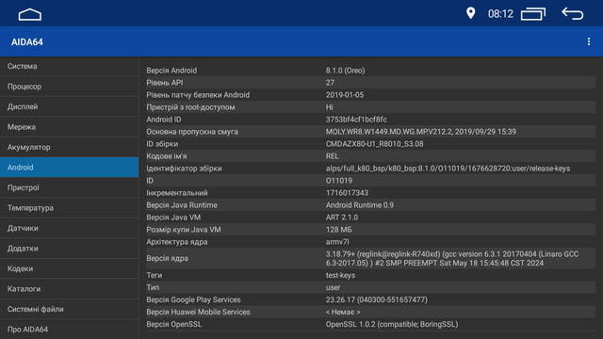
Task: Tap the location pin icon in the status bar
Action: 470,13
